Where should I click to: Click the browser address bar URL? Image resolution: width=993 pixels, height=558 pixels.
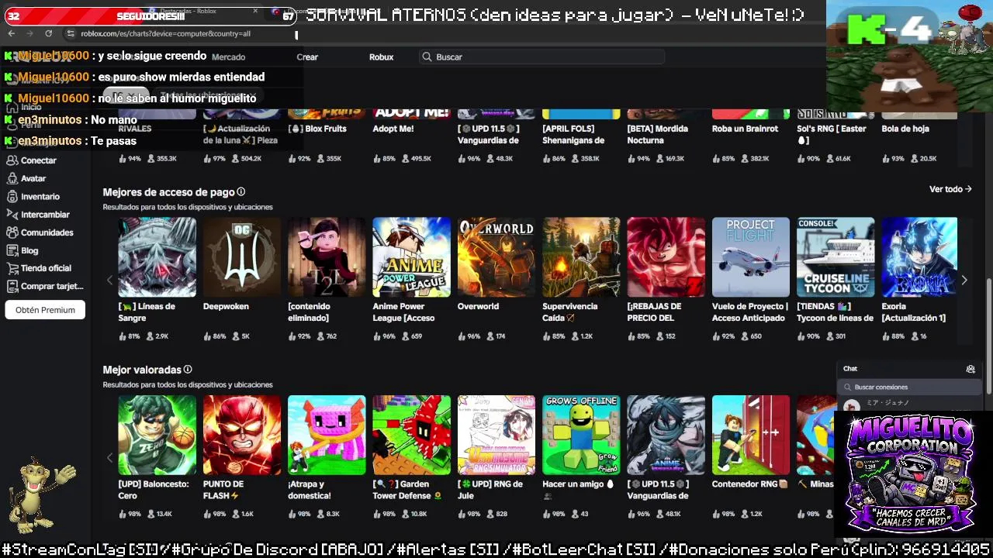tap(165, 34)
